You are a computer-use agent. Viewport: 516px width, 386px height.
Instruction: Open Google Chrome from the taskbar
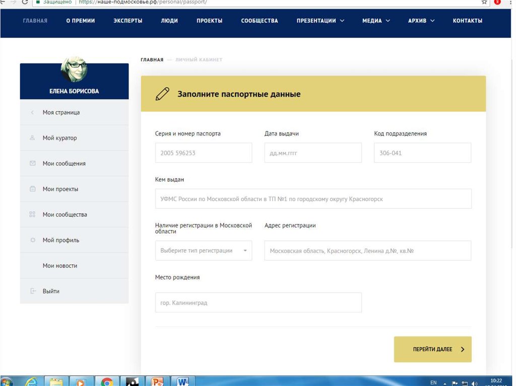[x=107, y=382]
